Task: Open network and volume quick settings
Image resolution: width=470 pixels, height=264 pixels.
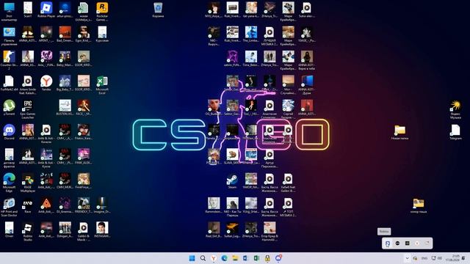Action: pyautogui.click(x=437, y=258)
